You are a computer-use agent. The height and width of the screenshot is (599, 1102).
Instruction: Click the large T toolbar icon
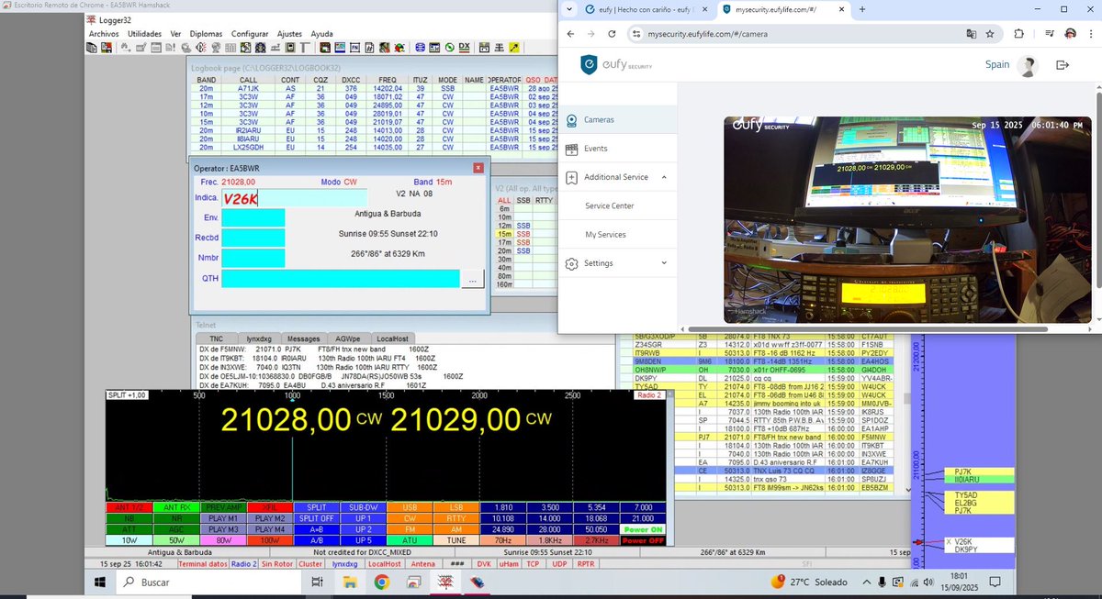(304, 47)
